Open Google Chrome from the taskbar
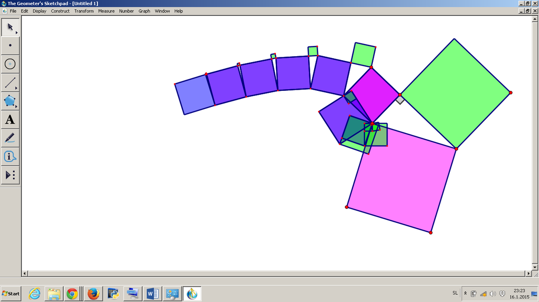 pos(73,294)
